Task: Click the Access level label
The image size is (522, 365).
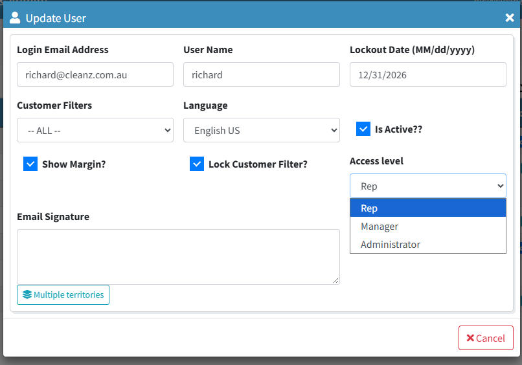Action: coord(376,161)
